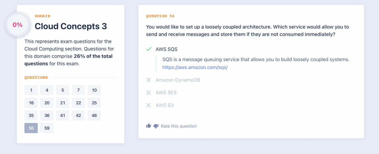
Task: Click the X icon beside AWS S3
Action: [x=149, y=105]
